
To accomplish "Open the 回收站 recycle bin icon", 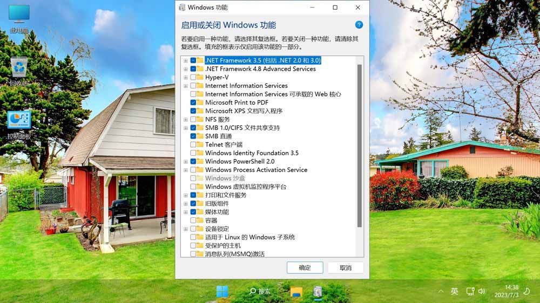I will 19,72.
